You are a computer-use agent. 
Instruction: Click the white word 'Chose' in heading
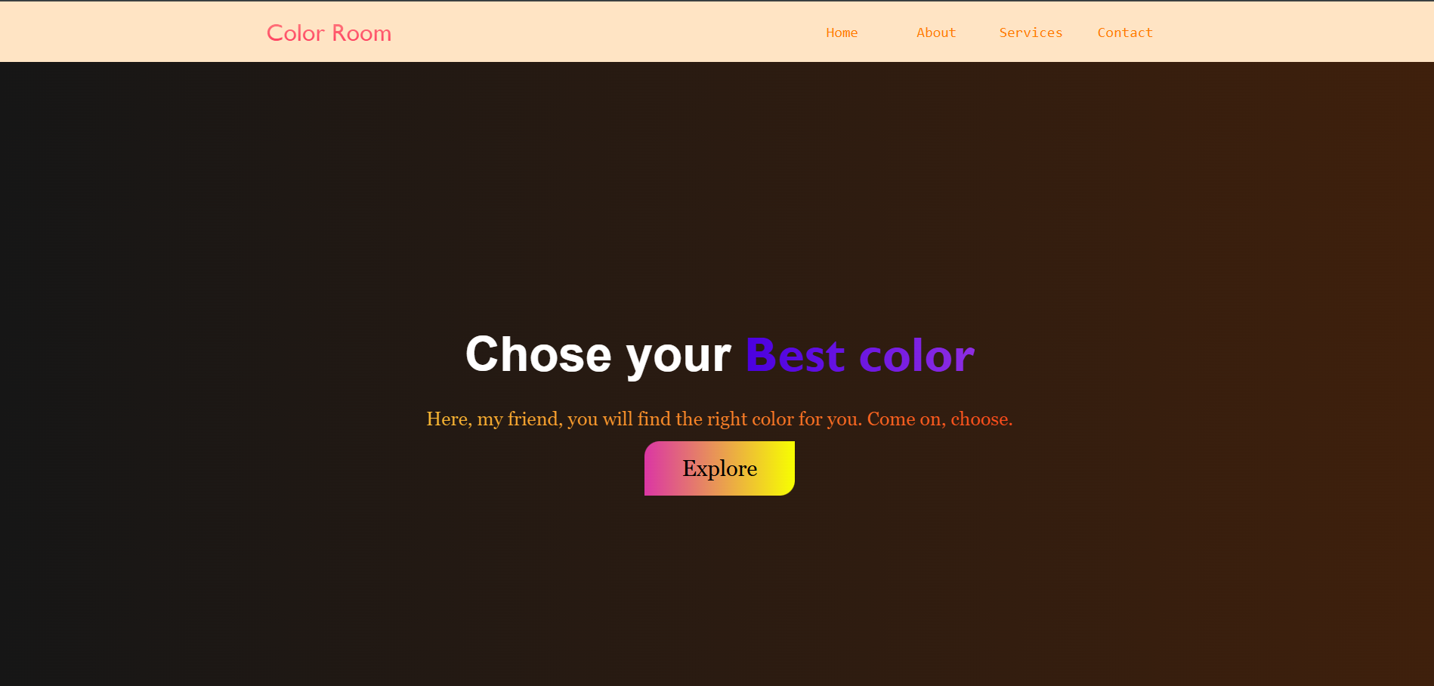(539, 354)
